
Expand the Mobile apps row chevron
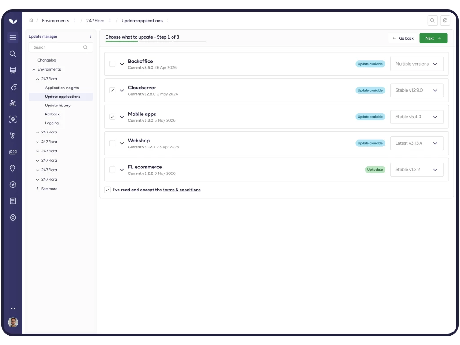tap(122, 117)
